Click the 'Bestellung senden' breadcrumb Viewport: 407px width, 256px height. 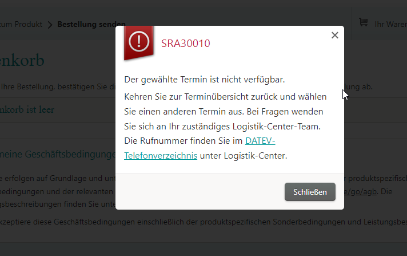91,24
